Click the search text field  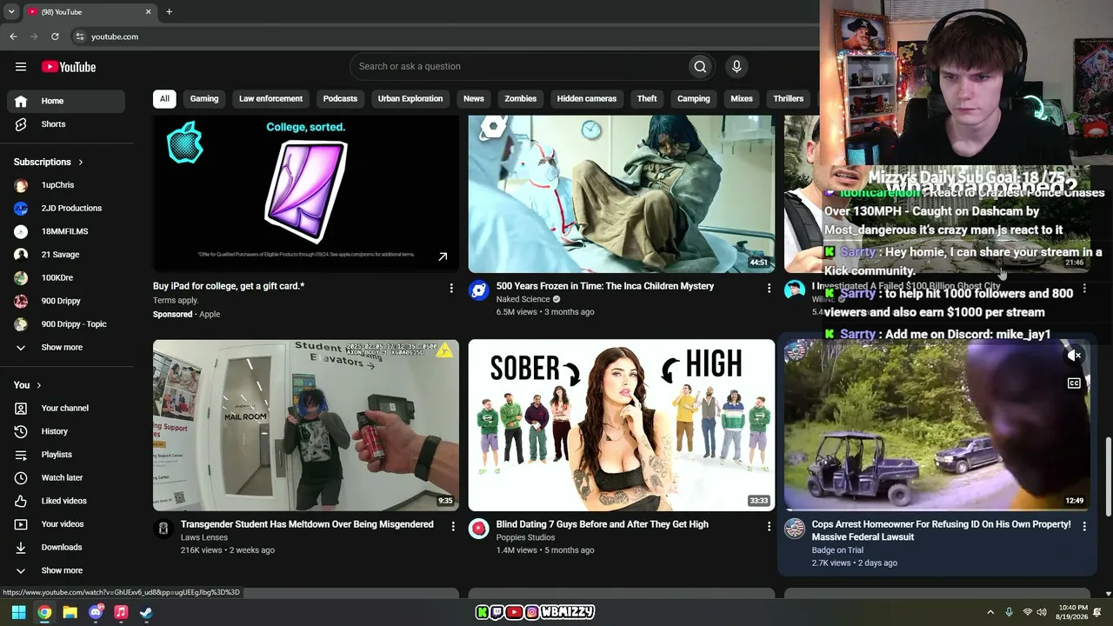click(x=517, y=66)
